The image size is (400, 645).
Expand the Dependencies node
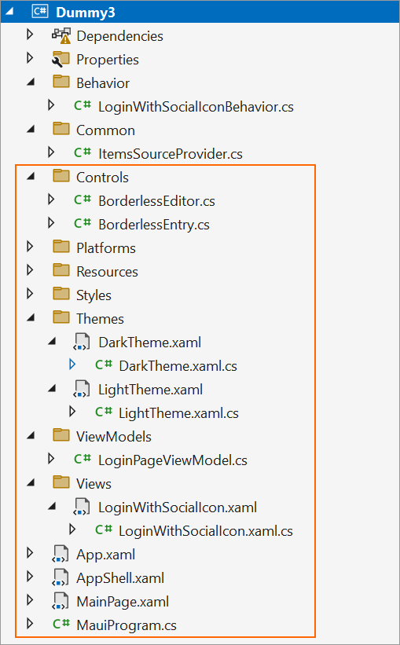click(x=30, y=35)
